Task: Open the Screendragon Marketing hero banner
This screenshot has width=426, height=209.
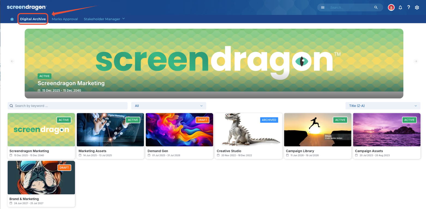Action: click(x=214, y=64)
